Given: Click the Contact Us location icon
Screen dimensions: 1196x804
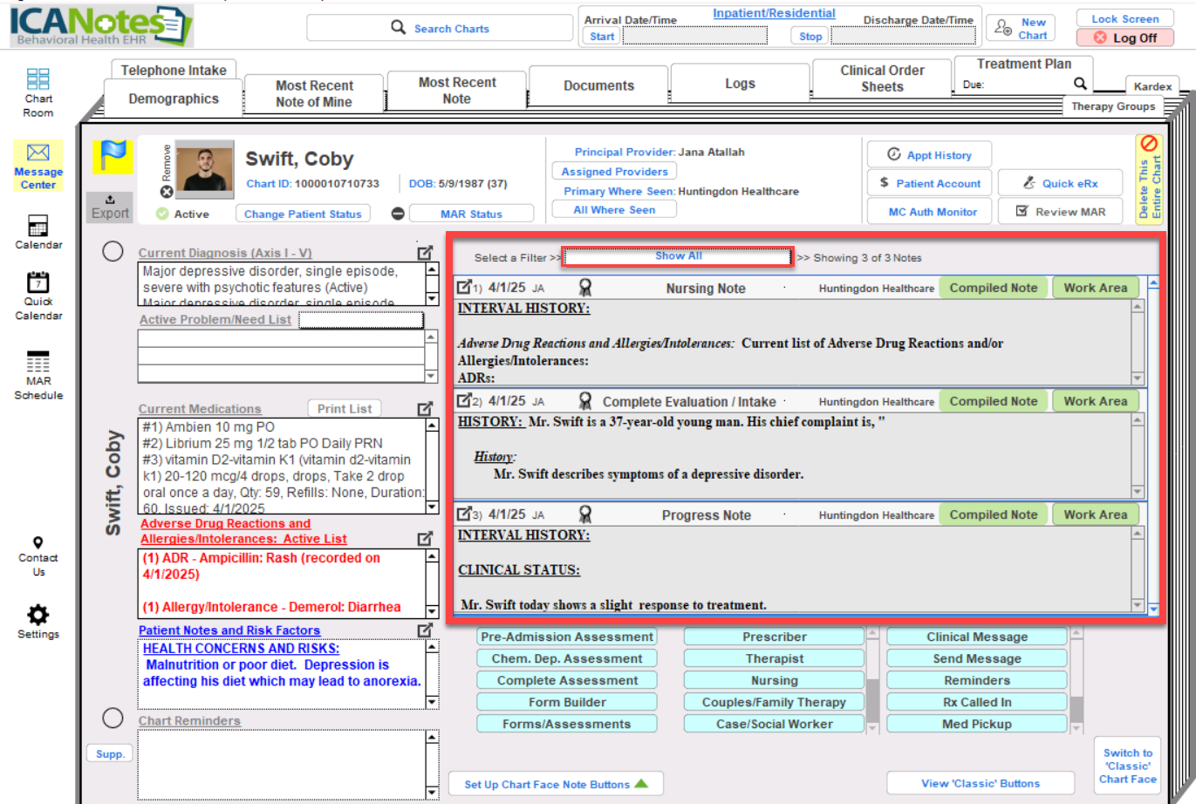Looking at the screenshot, I should (38, 542).
